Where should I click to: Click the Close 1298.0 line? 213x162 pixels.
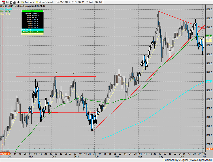coord(33,27)
